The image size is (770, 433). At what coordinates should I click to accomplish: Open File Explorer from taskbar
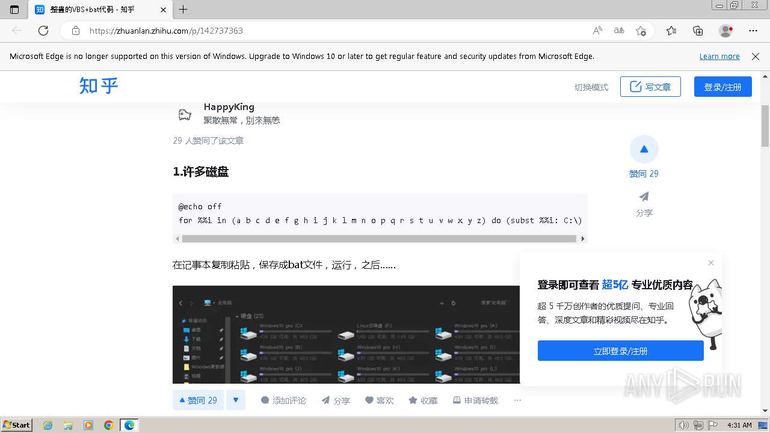[x=68, y=425]
